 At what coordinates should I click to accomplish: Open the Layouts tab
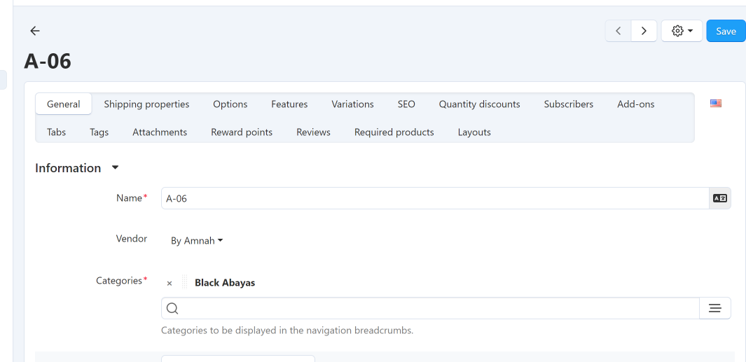pos(474,132)
